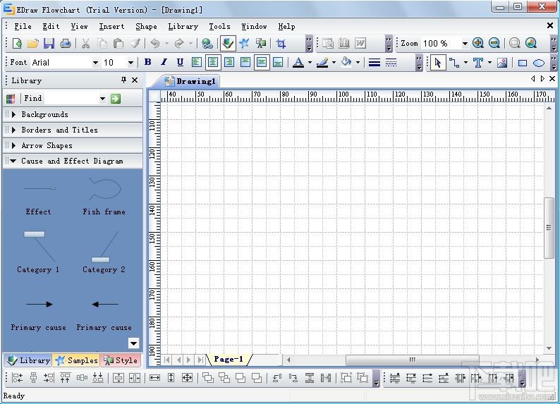Click the dash style line icon

(x=391, y=63)
